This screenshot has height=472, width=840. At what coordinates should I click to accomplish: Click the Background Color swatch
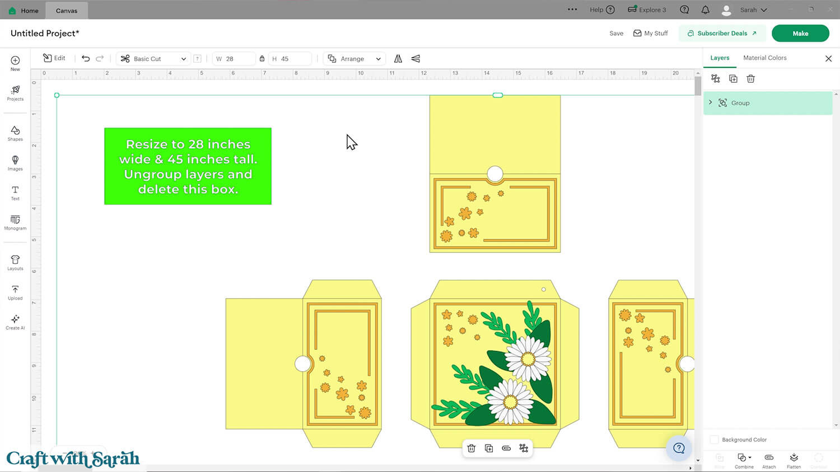[x=714, y=440]
